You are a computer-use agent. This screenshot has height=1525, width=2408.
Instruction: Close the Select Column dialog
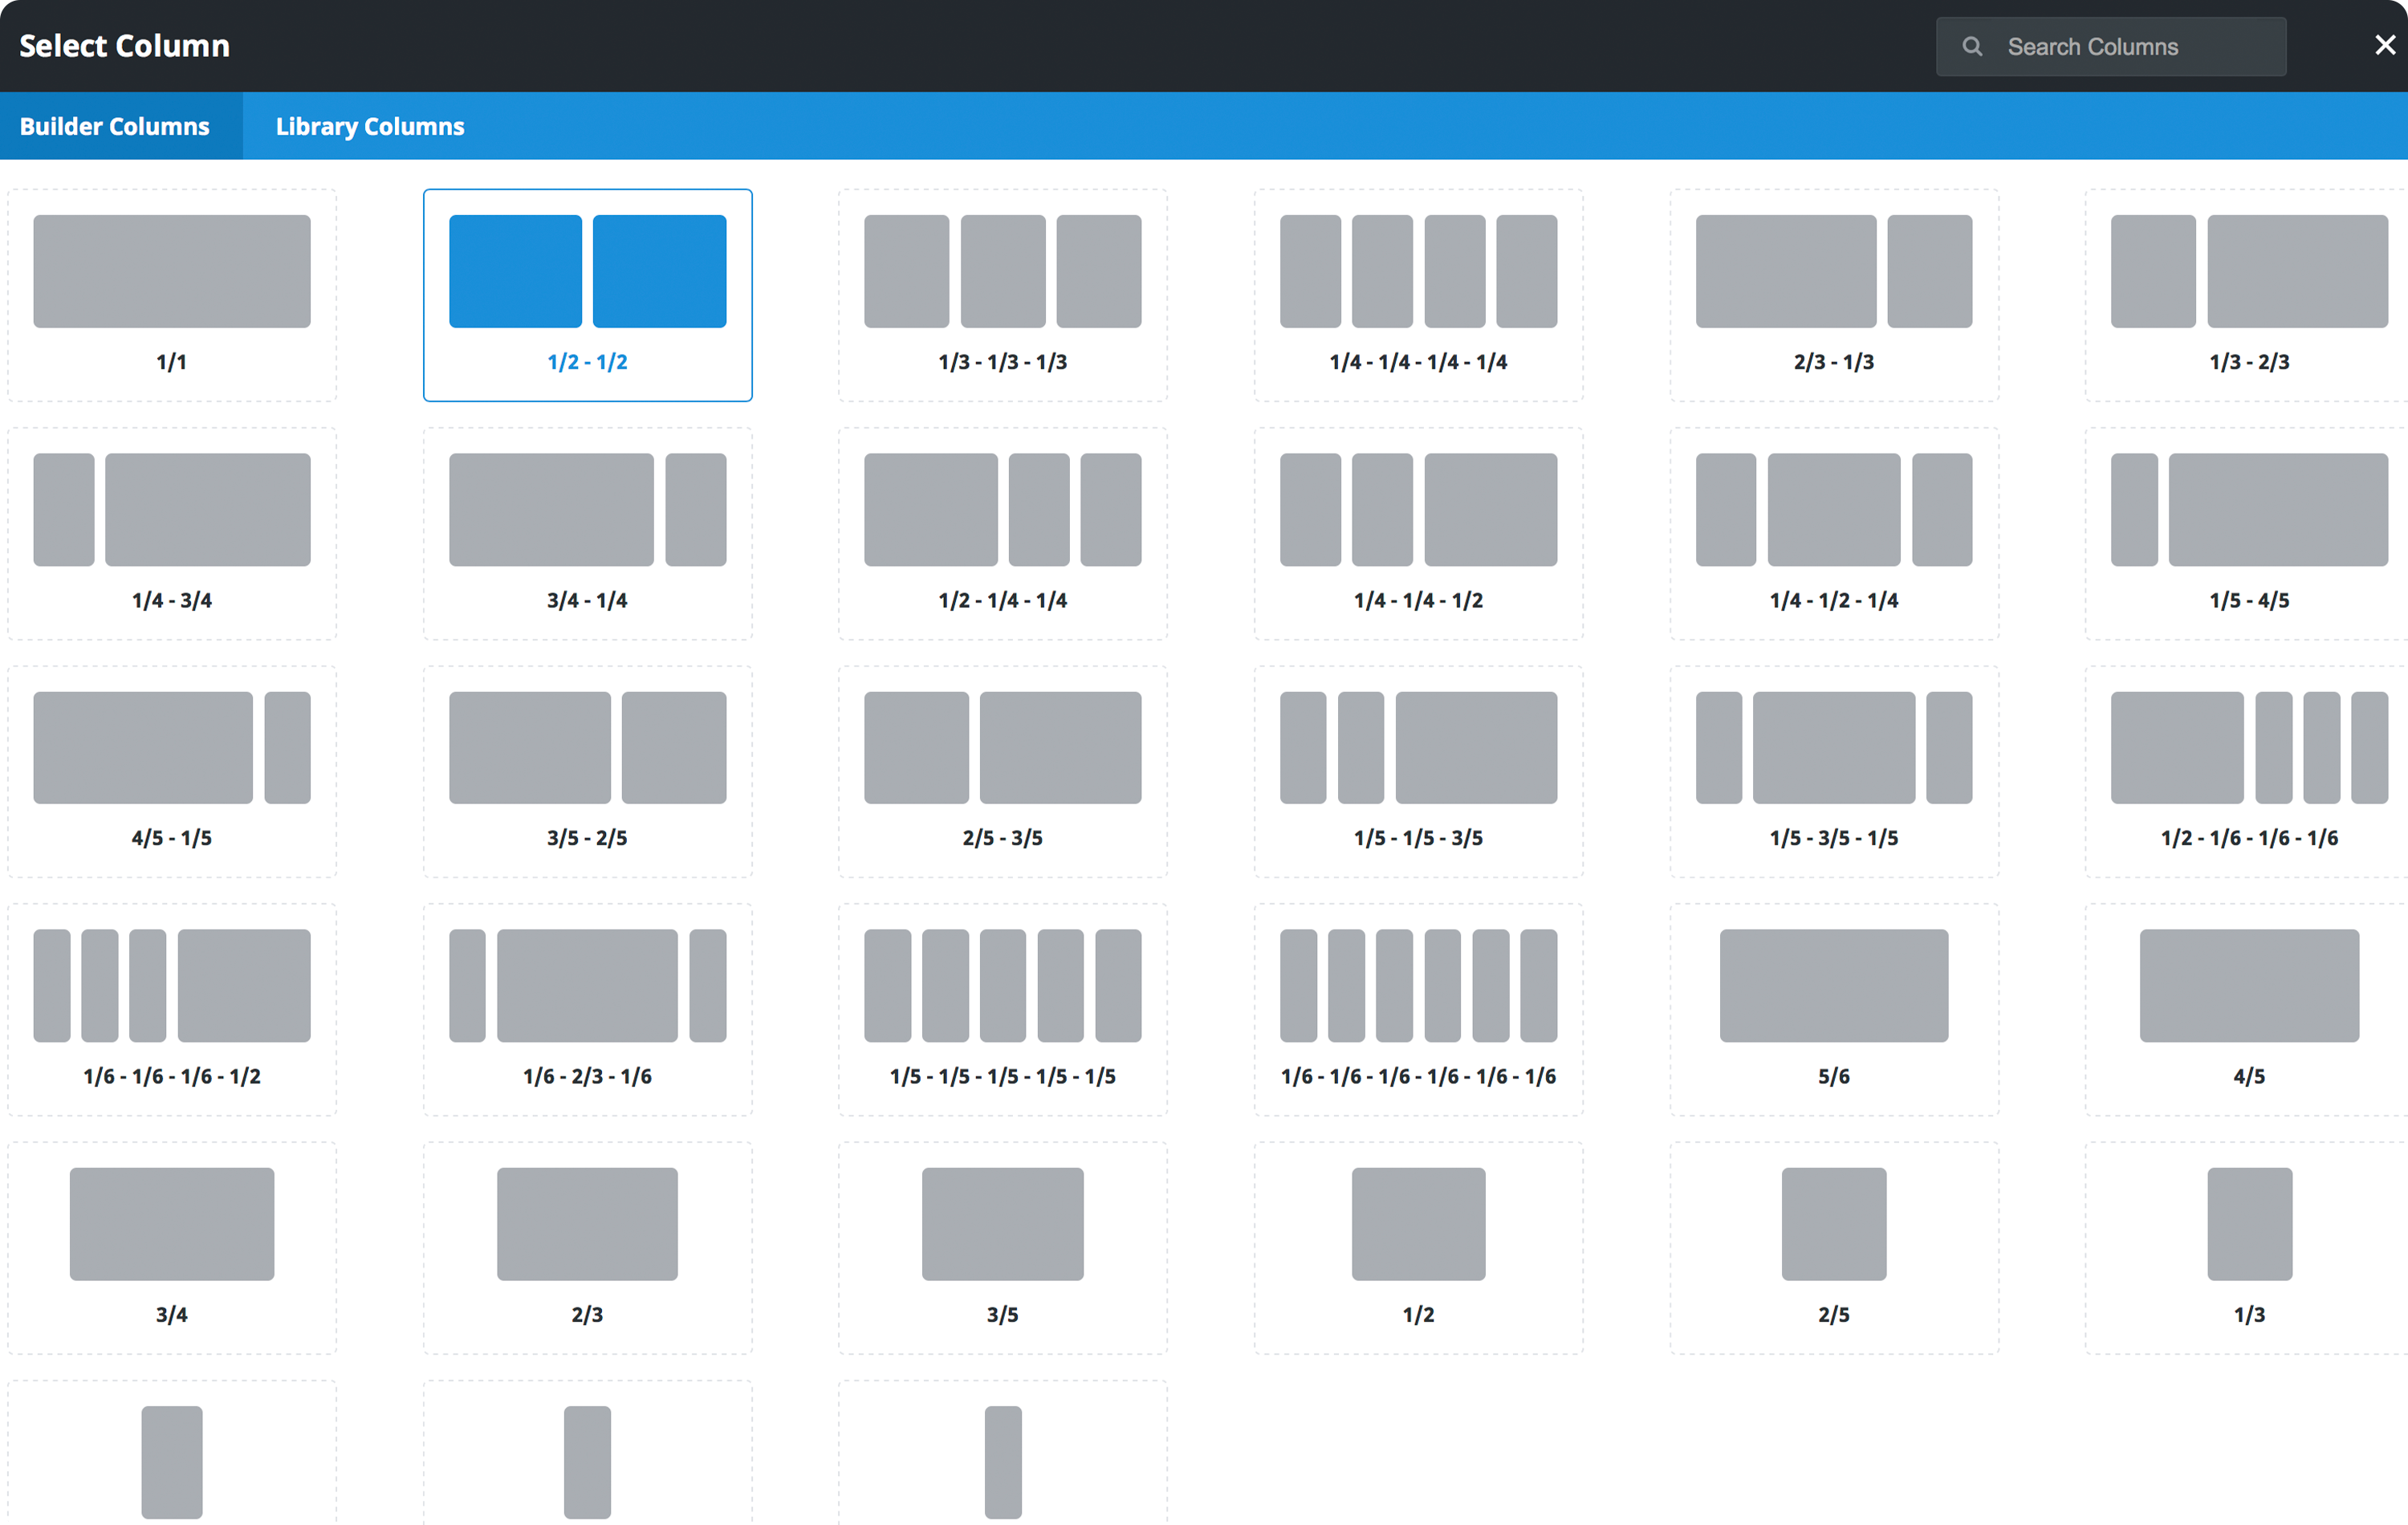tap(2384, 45)
